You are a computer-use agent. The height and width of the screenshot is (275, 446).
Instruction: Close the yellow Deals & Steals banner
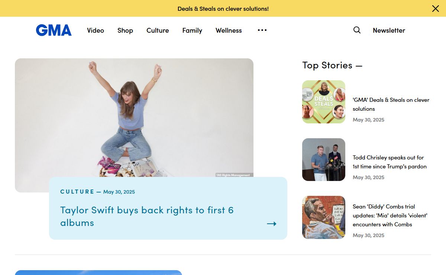[435, 9]
